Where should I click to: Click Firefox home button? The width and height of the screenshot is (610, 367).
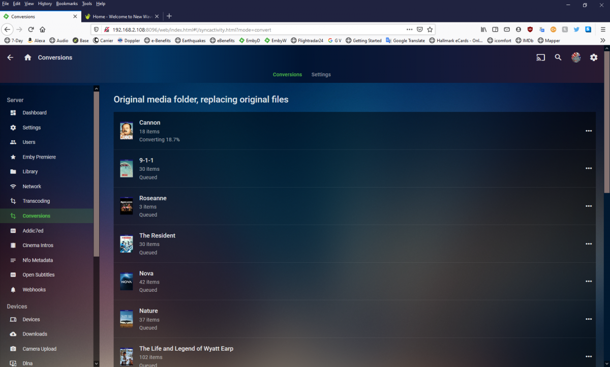tap(43, 29)
